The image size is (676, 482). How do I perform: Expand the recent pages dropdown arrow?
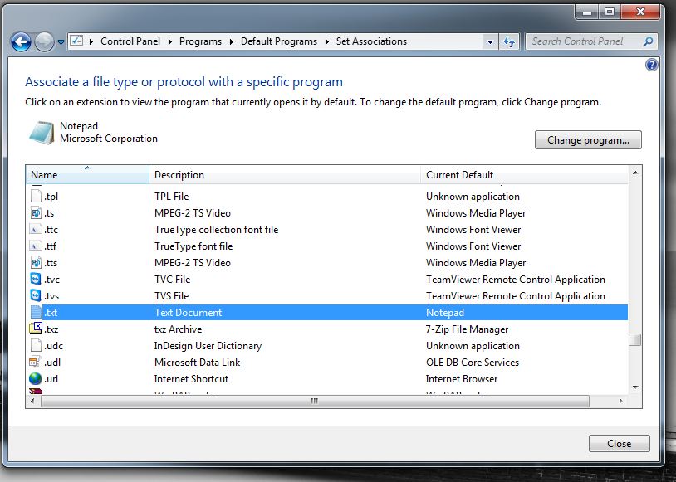pos(61,42)
